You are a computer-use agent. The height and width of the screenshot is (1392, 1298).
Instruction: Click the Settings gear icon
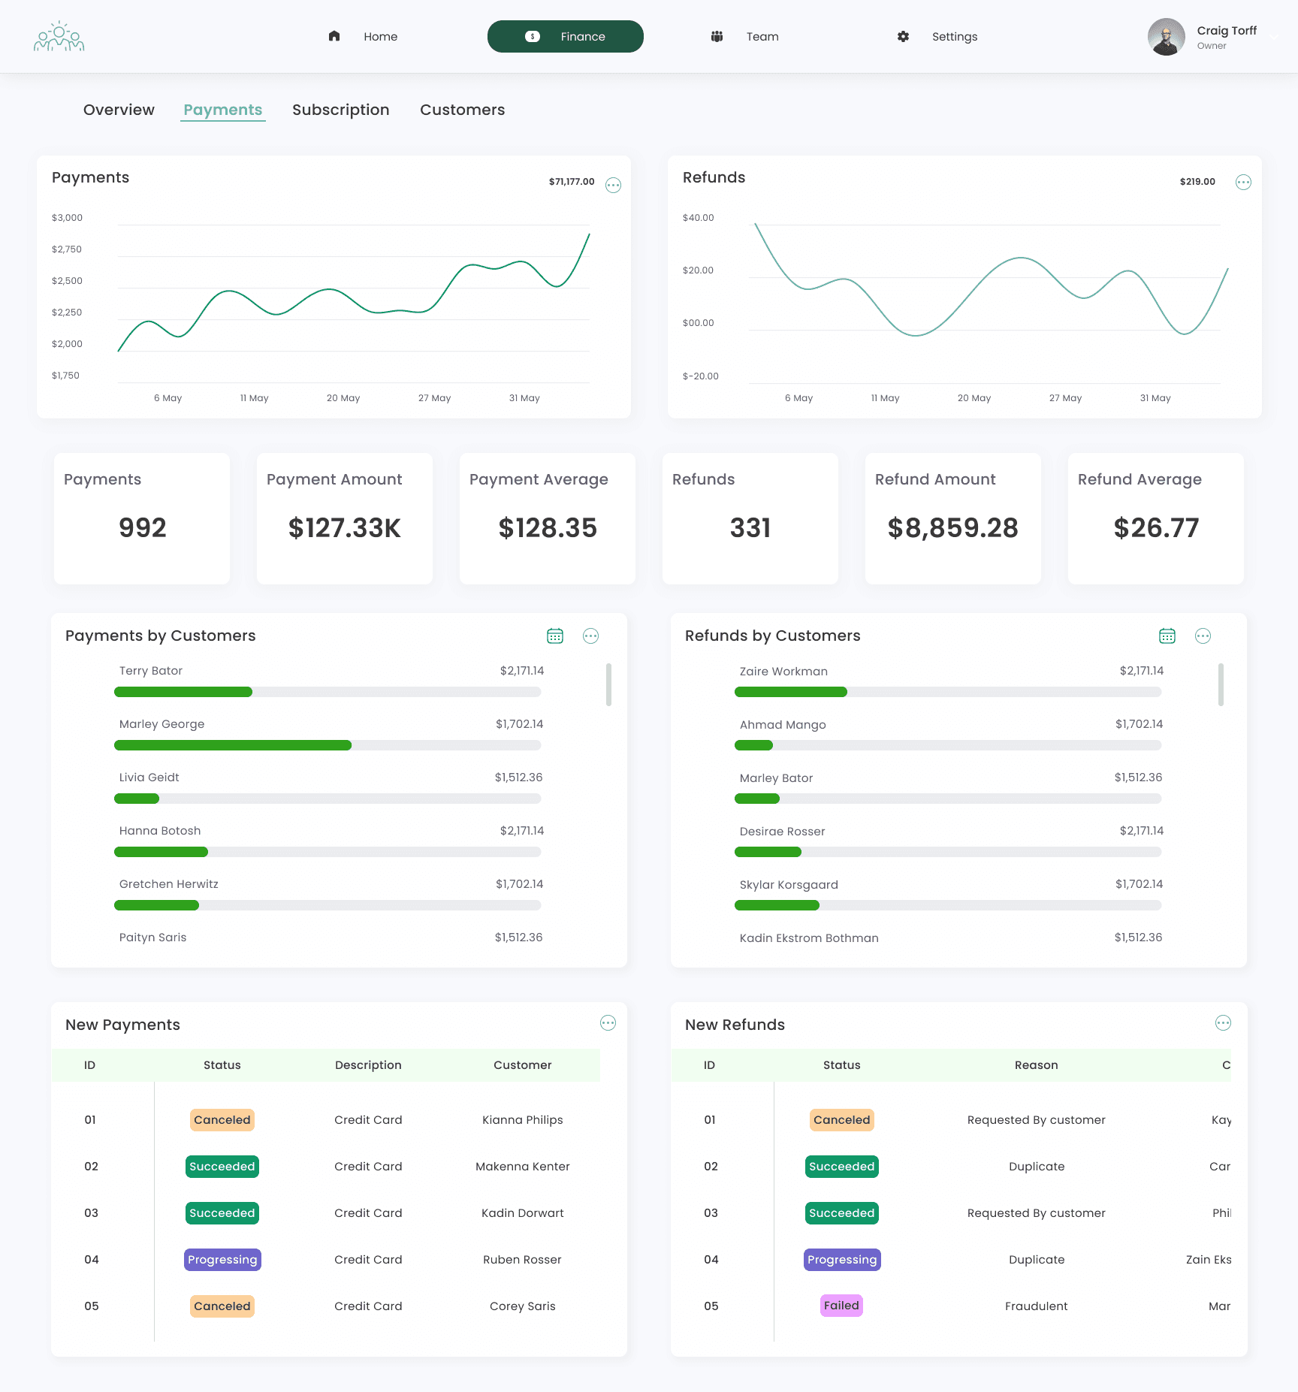click(903, 36)
